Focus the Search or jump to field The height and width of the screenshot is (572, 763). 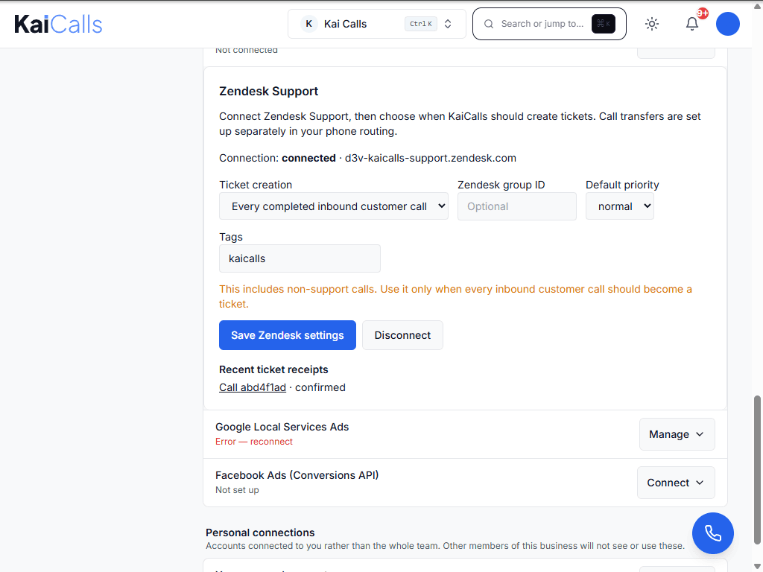click(549, 24)
